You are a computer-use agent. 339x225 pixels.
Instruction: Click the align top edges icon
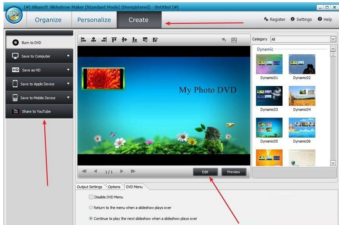pyautogui.click(x=114, y=40)
